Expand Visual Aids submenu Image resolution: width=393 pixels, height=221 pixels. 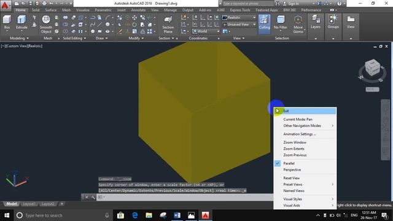[305, 206]
